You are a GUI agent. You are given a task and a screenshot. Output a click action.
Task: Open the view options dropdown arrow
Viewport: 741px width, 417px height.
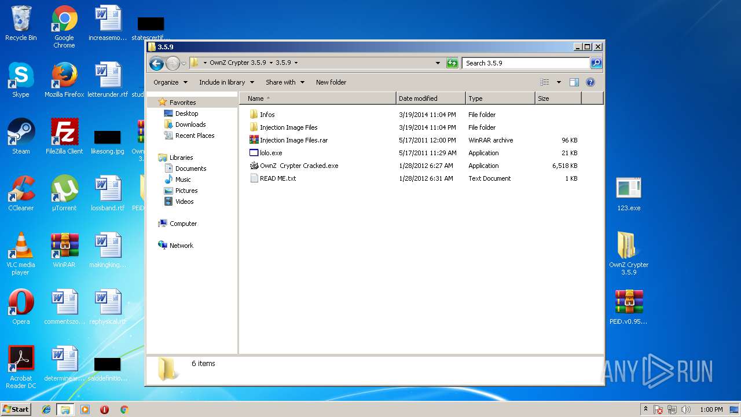559,82
